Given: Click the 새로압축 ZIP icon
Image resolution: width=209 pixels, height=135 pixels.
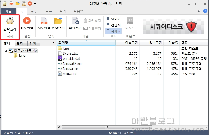Looking at the screenshot, I should pos(44,21).
